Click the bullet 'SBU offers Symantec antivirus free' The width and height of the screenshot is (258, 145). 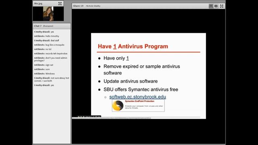click(x=141, y=89)
